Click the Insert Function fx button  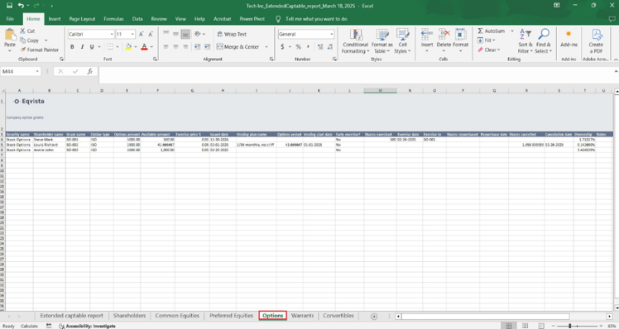tap(90, 71)
